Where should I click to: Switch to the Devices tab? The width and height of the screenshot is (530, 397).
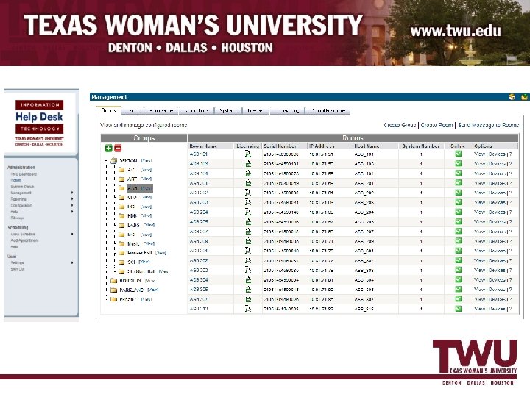pos(256,111)
